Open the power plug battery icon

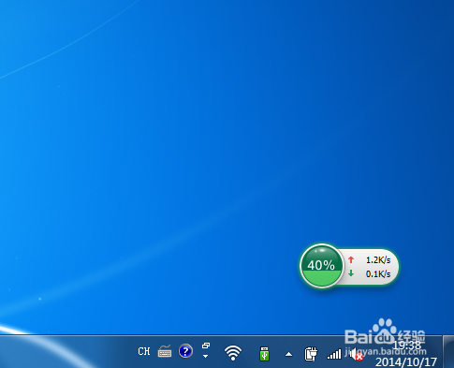pos(311,354)
